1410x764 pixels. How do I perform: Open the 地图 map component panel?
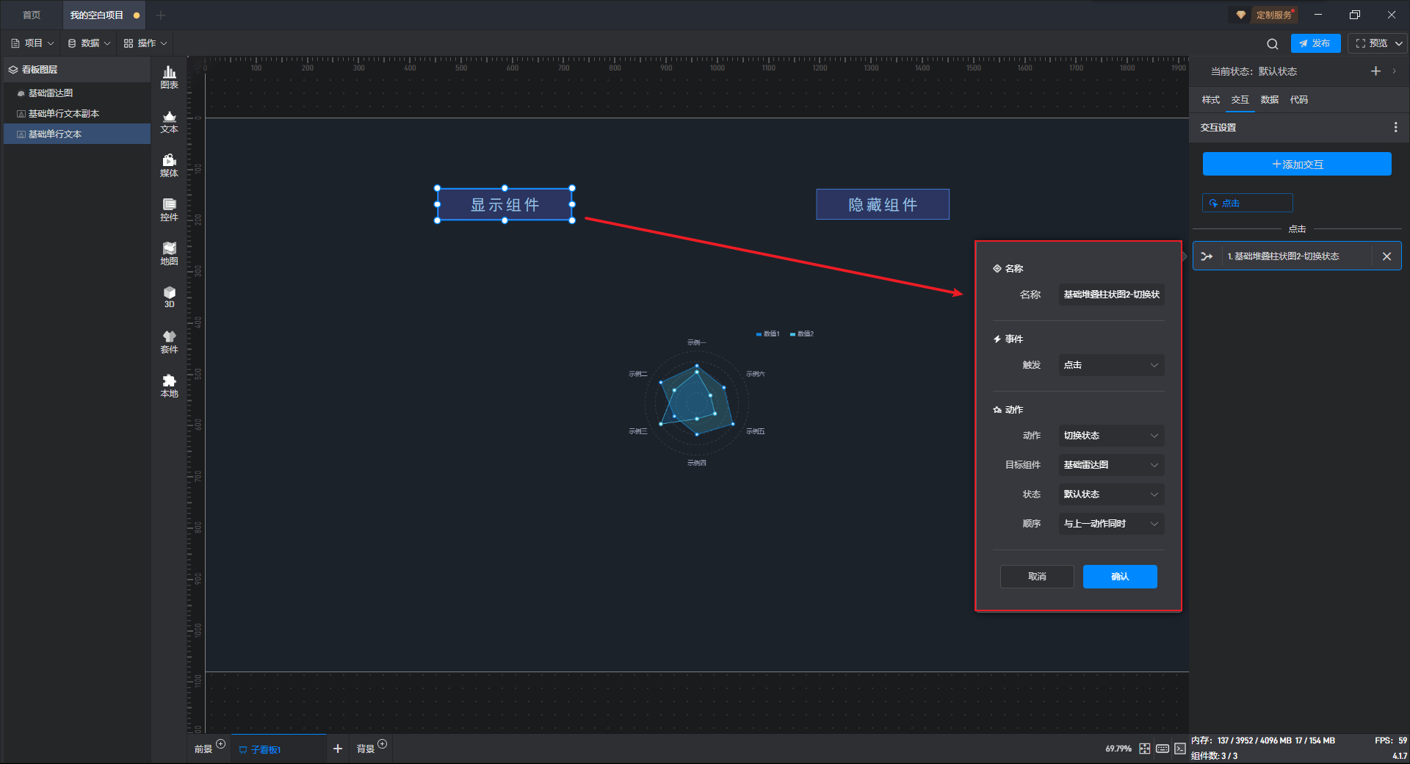169,253
